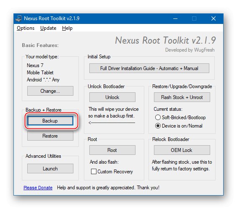Select Device is on/Normal radio option
The image size is (237, 209).
point(179,126)
